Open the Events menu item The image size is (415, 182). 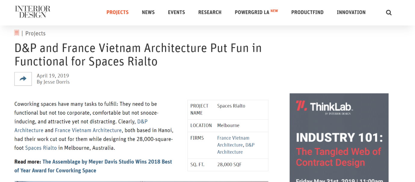[x=176, y=12]
